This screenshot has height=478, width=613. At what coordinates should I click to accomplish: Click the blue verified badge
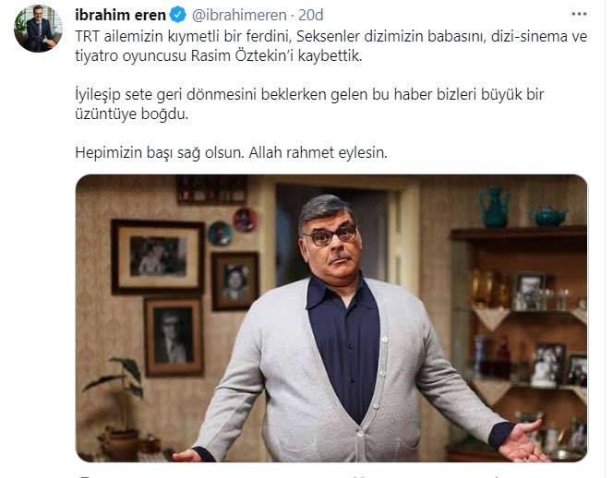(178, 15)
